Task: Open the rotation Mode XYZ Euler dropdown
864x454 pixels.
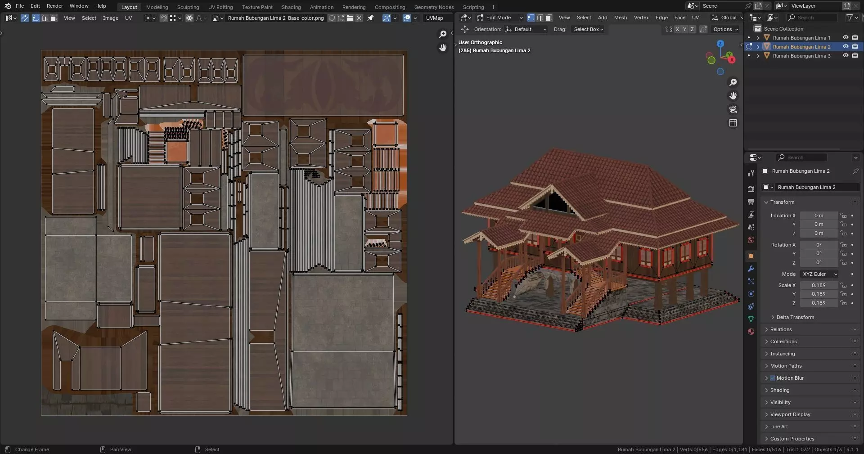Action: 819,274
